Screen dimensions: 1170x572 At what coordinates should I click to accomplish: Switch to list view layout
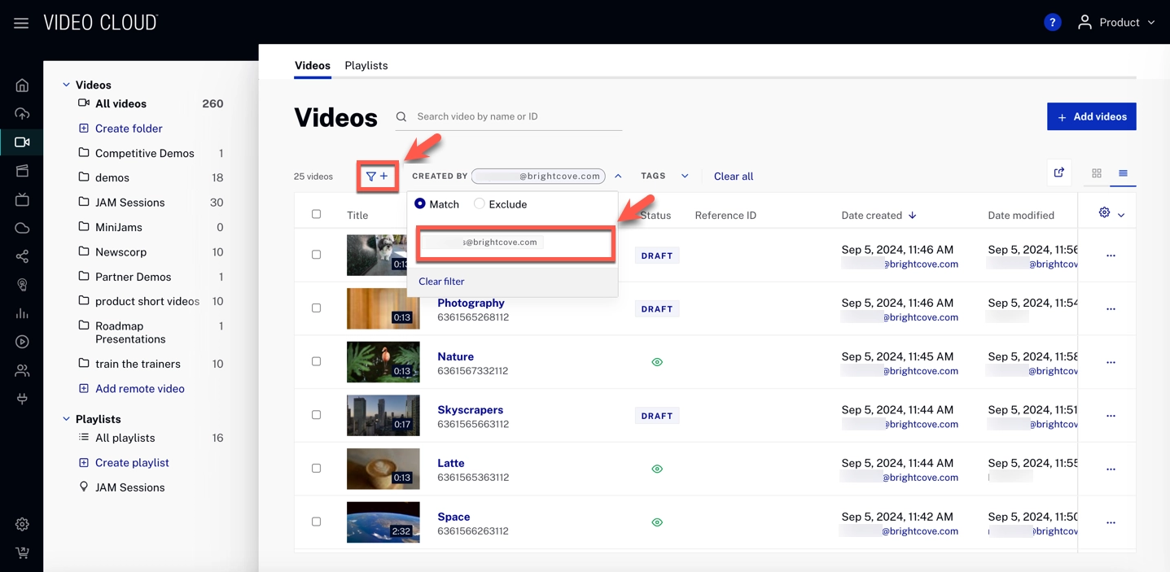coord(1123,173)
